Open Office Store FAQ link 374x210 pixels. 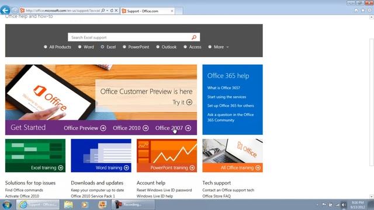217,196
